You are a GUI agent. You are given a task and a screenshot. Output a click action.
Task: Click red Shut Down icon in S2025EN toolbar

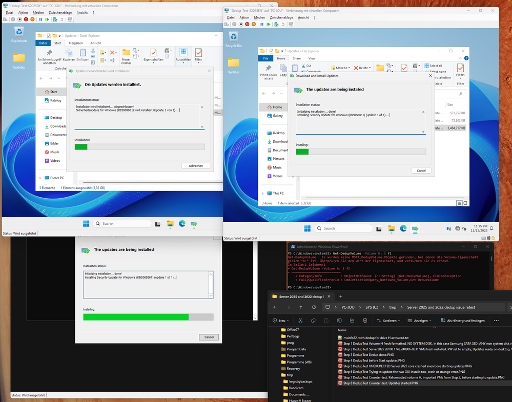pyautogui.click(x=247, y=25)
